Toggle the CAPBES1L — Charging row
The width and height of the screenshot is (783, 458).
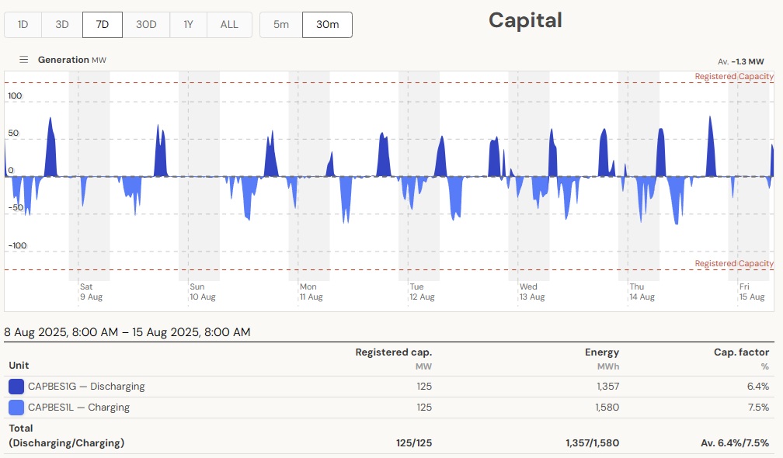pyautogui.click(x=78, y=408)
